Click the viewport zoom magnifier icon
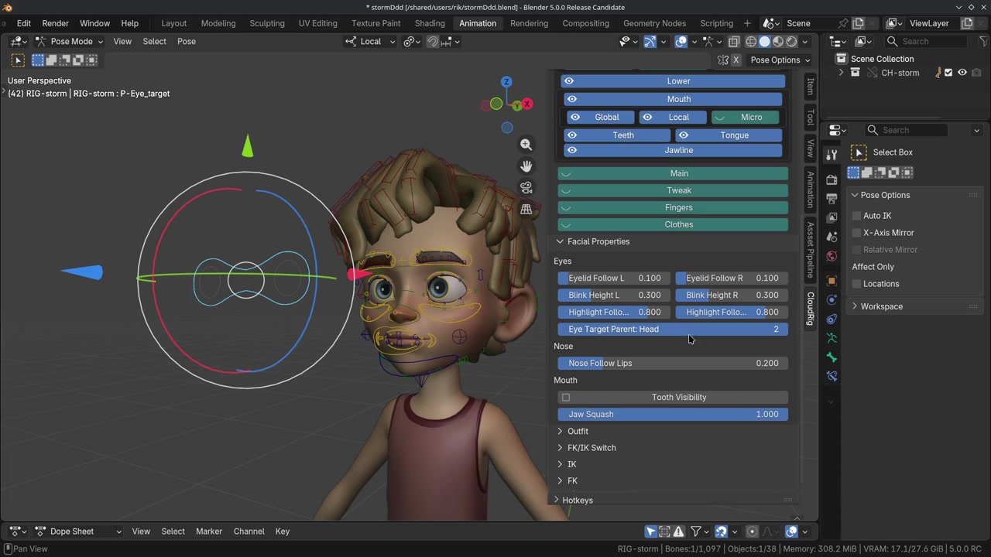The width and height of the screenshot is (991, 557). [x=526, y=145]
